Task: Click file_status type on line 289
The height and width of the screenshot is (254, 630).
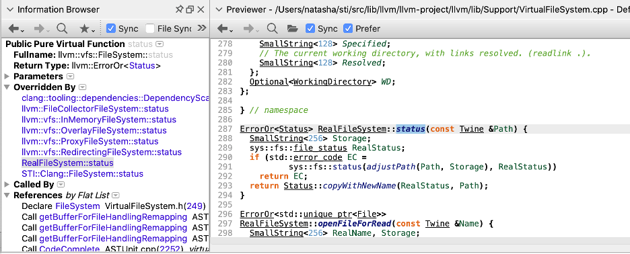Action: 321,148
